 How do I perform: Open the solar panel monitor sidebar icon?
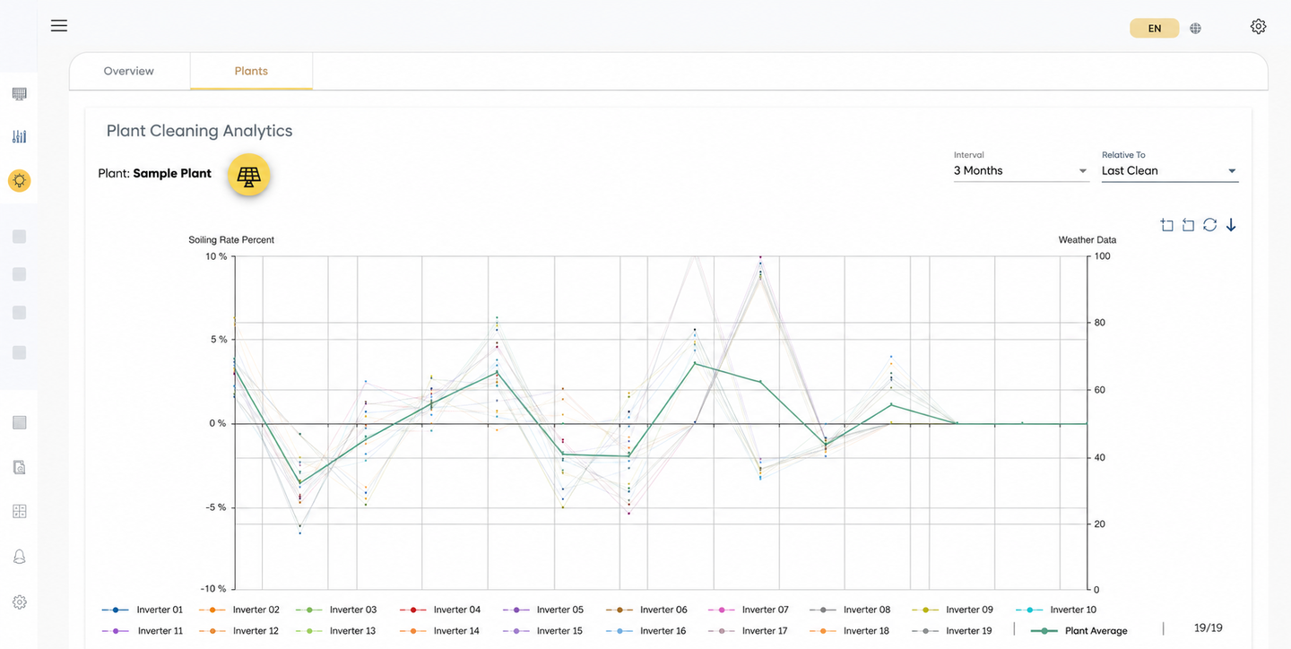pos(20,94)
